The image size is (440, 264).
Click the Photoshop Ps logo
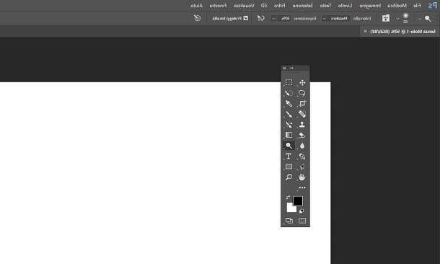tap(432, 6)
